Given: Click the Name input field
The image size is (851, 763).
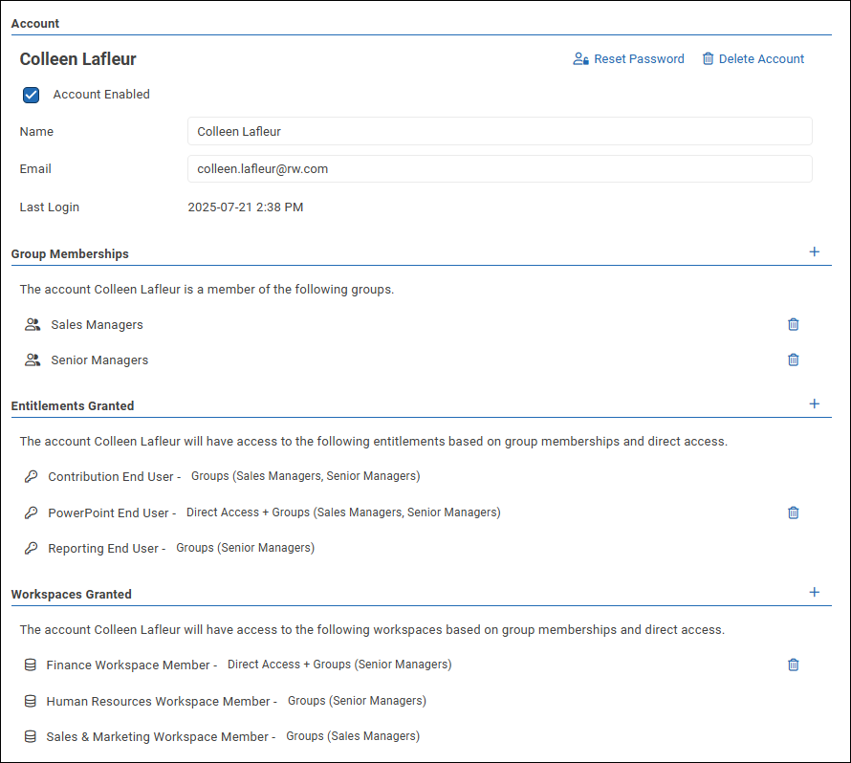Looking at the screenshot, I should coord(499,131).
